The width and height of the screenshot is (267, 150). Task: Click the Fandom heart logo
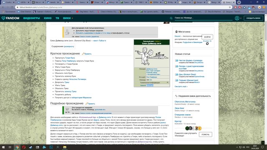coord(3,18)
